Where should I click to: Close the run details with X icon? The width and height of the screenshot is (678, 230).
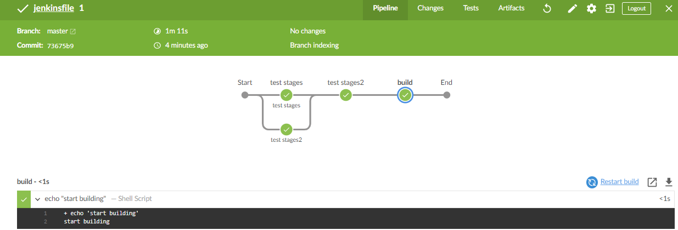coord(668,9)
